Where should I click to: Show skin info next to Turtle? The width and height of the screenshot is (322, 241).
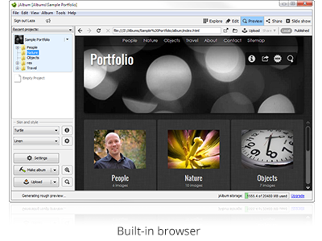(67, 130)
